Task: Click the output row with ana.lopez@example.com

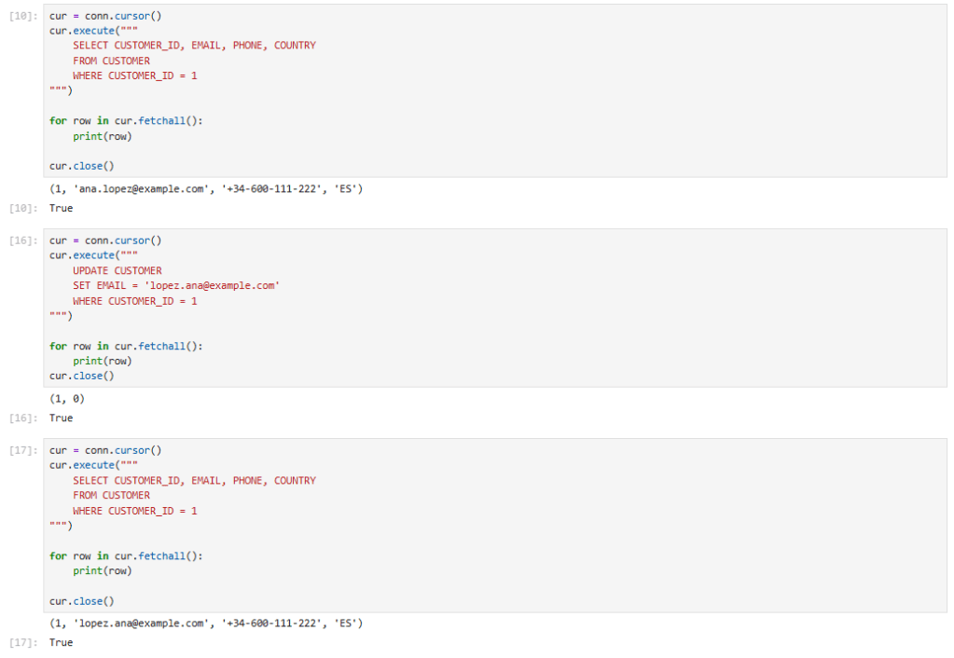Action: (205, 189)
